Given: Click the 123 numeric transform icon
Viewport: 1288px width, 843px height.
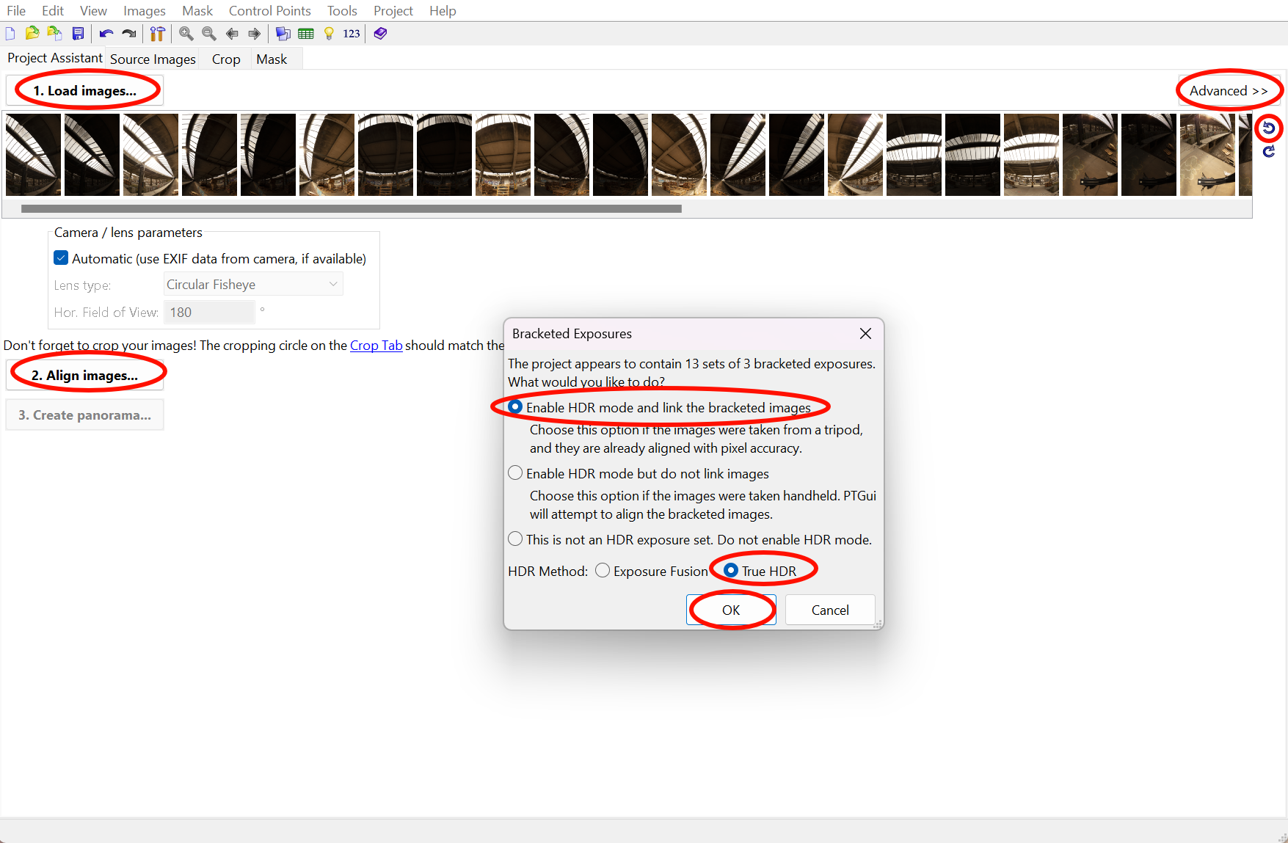Looking at the screenshot, I should tap(352, 34).
